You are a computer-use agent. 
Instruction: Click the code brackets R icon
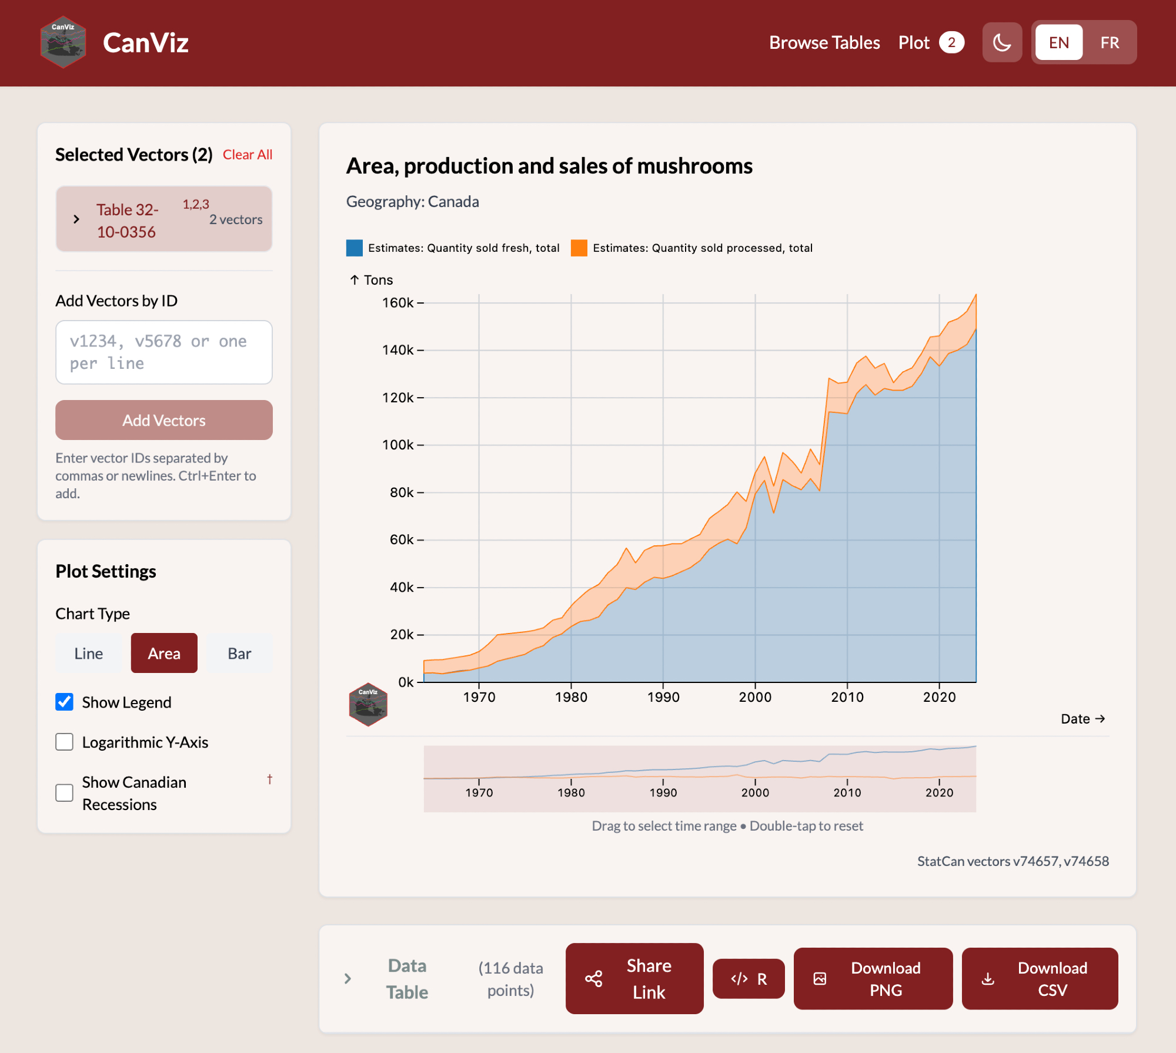(739, 979)
